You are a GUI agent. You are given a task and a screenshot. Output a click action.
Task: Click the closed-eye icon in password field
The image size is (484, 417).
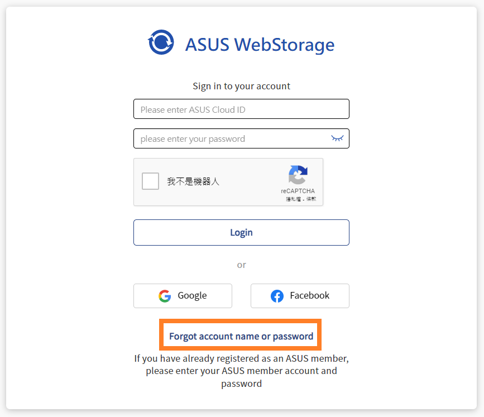[337, 138]
